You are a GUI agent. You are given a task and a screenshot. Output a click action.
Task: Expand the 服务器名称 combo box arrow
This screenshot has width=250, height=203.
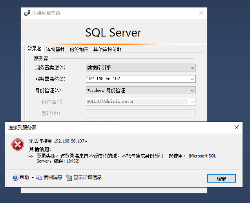click(x=192, y=79)
